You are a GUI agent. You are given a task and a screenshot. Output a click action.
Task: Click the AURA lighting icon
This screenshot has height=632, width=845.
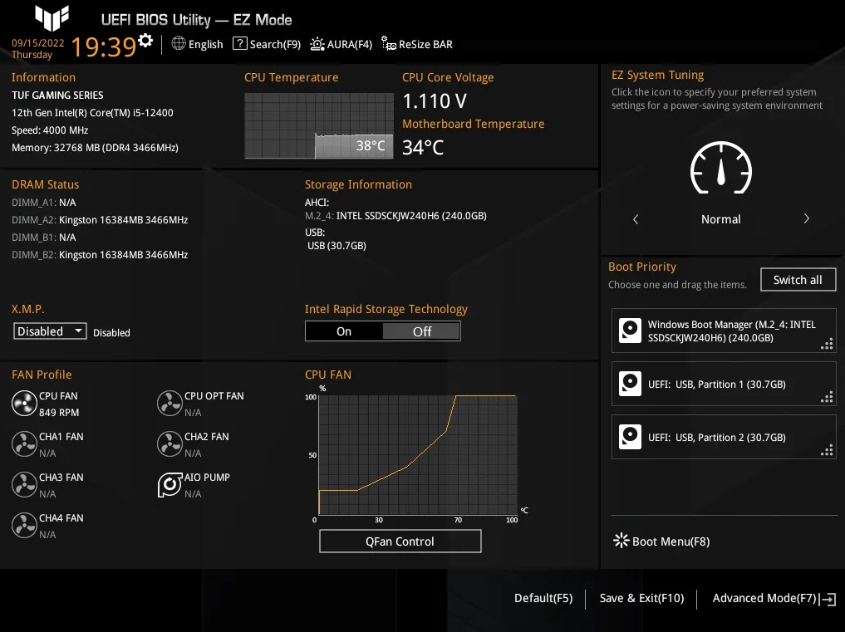pos(317,44)
